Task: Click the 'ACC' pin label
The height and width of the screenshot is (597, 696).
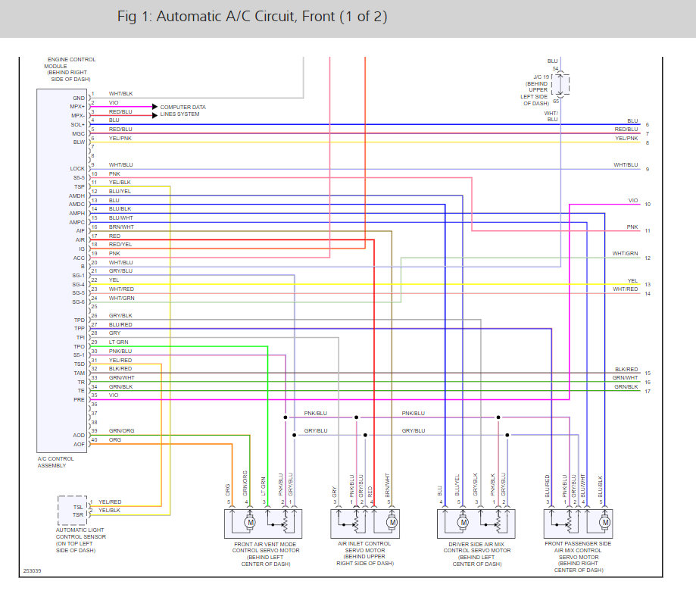Action: [79, 258]
